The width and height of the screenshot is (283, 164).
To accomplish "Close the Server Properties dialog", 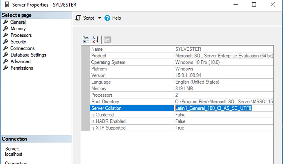I will pos(273,5).
